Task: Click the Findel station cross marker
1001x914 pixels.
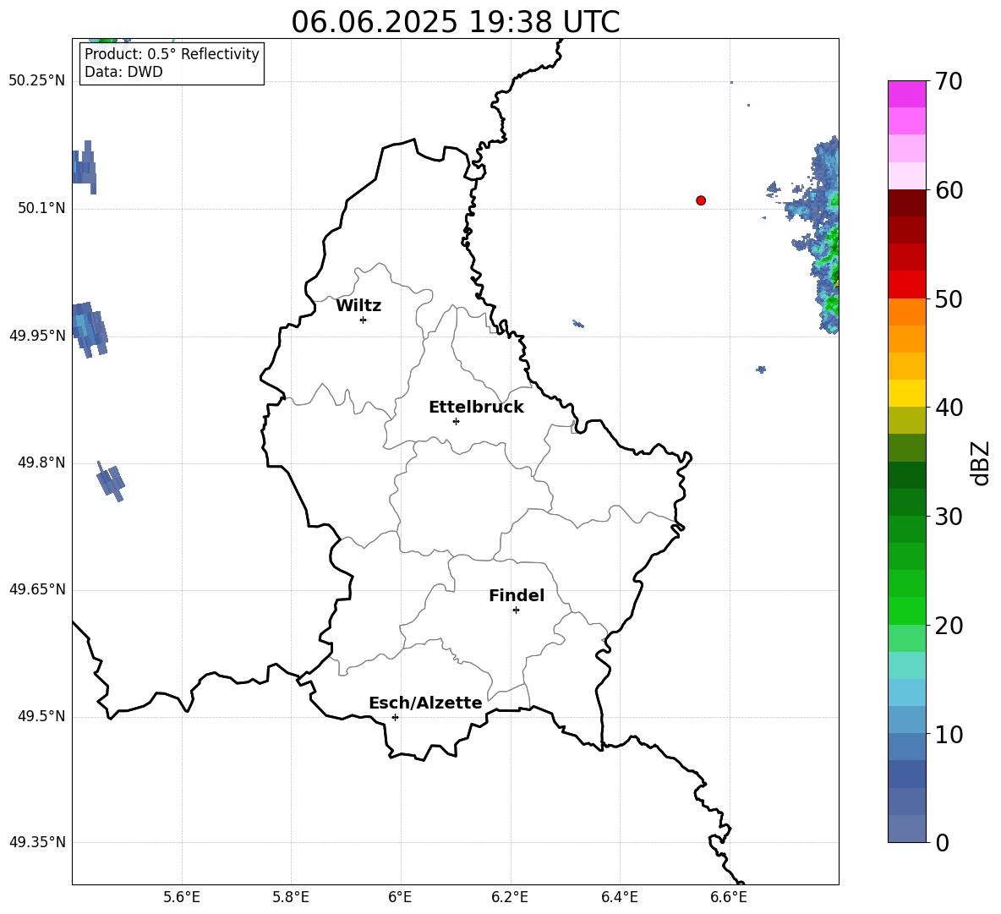Action: [516, 610]
